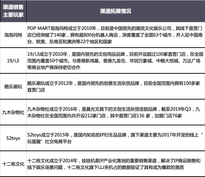Click the header cell 渠道拓展情况
Viewport: 205px width, 177px height.
pos(116,11)
